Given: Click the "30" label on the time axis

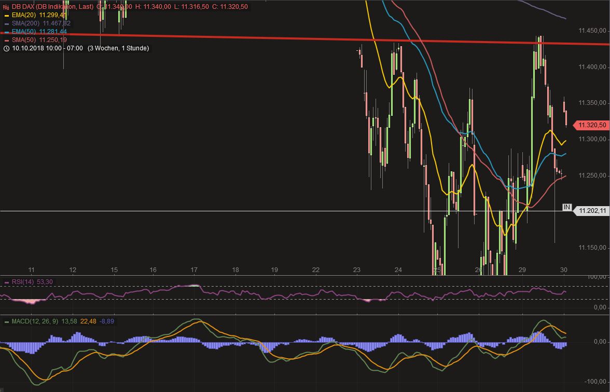Looking at the screenshot, I should click(x=563, y=270).
